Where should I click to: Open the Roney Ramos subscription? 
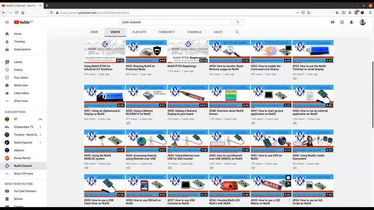(x=23, y=158)
